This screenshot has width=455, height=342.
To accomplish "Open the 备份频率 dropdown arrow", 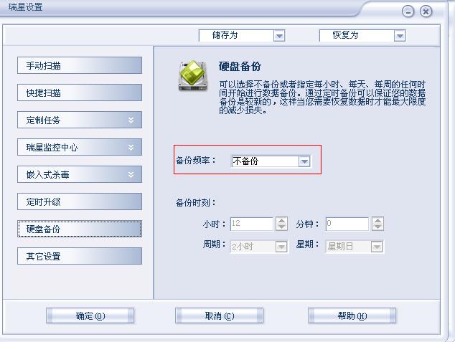I will tap(304, 161).
